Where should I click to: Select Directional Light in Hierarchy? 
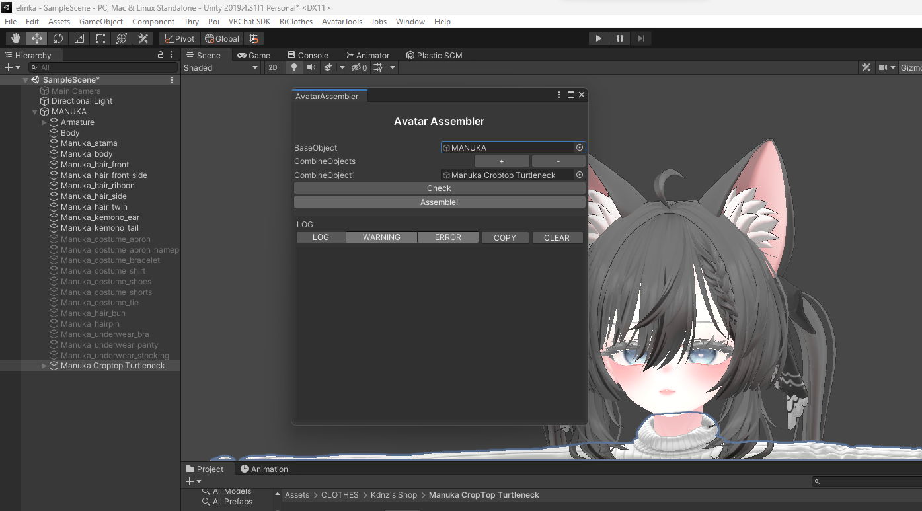point(82,101)
